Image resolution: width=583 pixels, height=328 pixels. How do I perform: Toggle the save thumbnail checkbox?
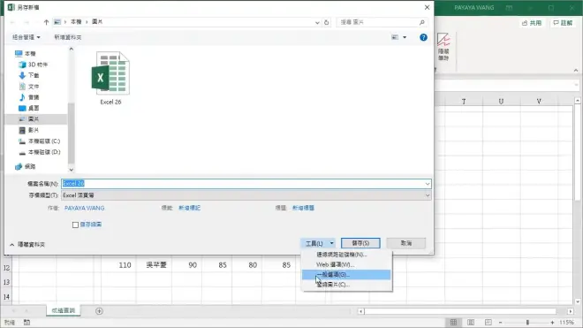[75, 225]
